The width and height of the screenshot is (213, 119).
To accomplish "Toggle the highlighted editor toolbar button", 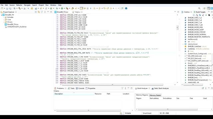I will (82, 8).
